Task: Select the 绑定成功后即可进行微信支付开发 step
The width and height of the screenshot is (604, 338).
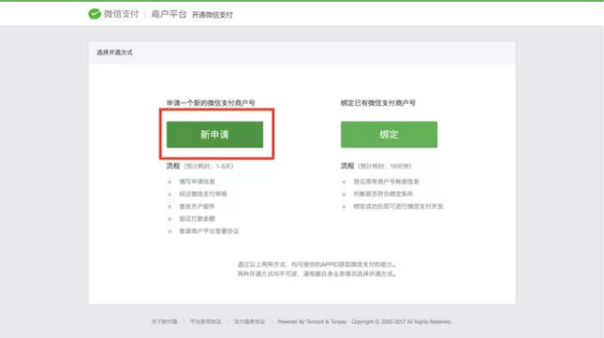Action: pyautogui.click(x=398, y=206)
